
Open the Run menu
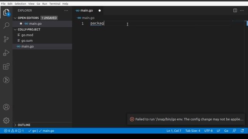[45, 3]
